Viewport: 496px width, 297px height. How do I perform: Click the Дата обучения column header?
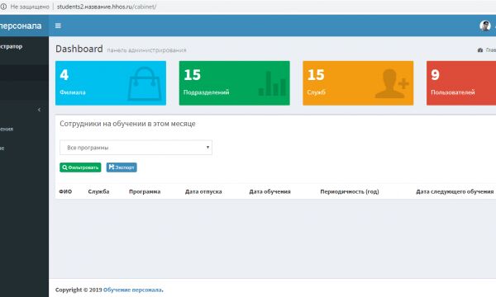(x=269, y=191)
